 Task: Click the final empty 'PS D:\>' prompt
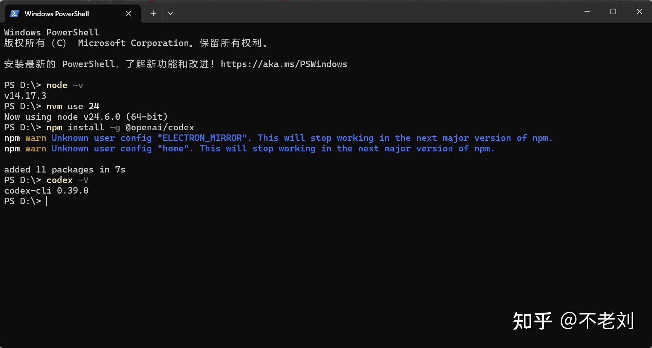coord(23,201)
